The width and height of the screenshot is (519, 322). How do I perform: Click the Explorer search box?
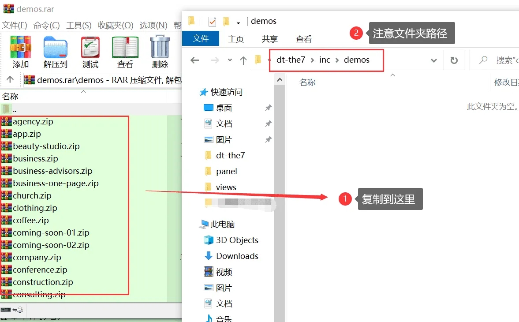(494, 60)
